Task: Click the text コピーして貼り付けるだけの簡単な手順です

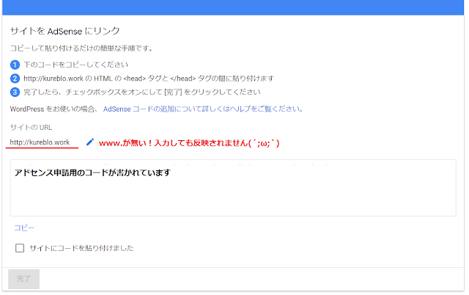Action: (x=81, y=48)
